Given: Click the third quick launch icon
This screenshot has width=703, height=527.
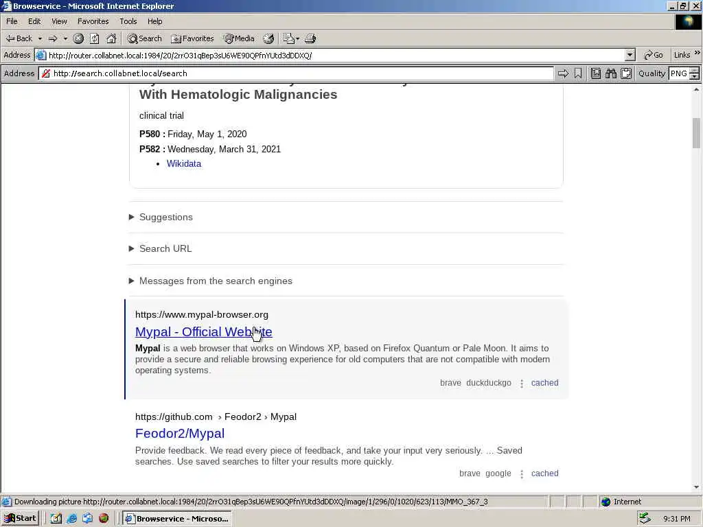Looking at the screenshot, I should (87, 519).
